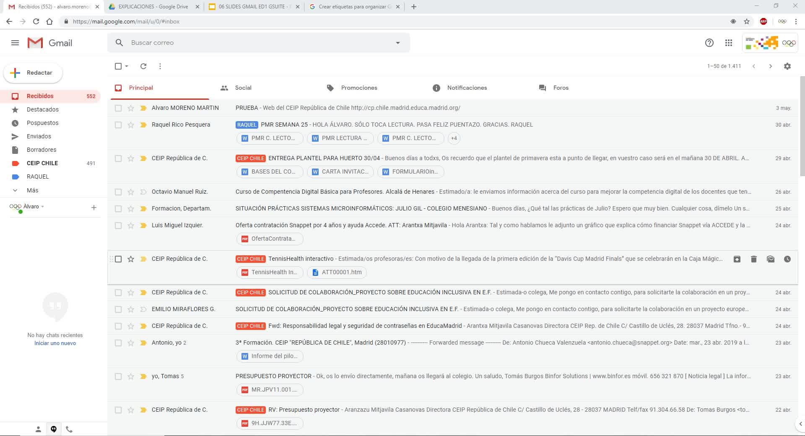Expand the Más section in sidebar
The image size is (805, 436).
point(32,190)
